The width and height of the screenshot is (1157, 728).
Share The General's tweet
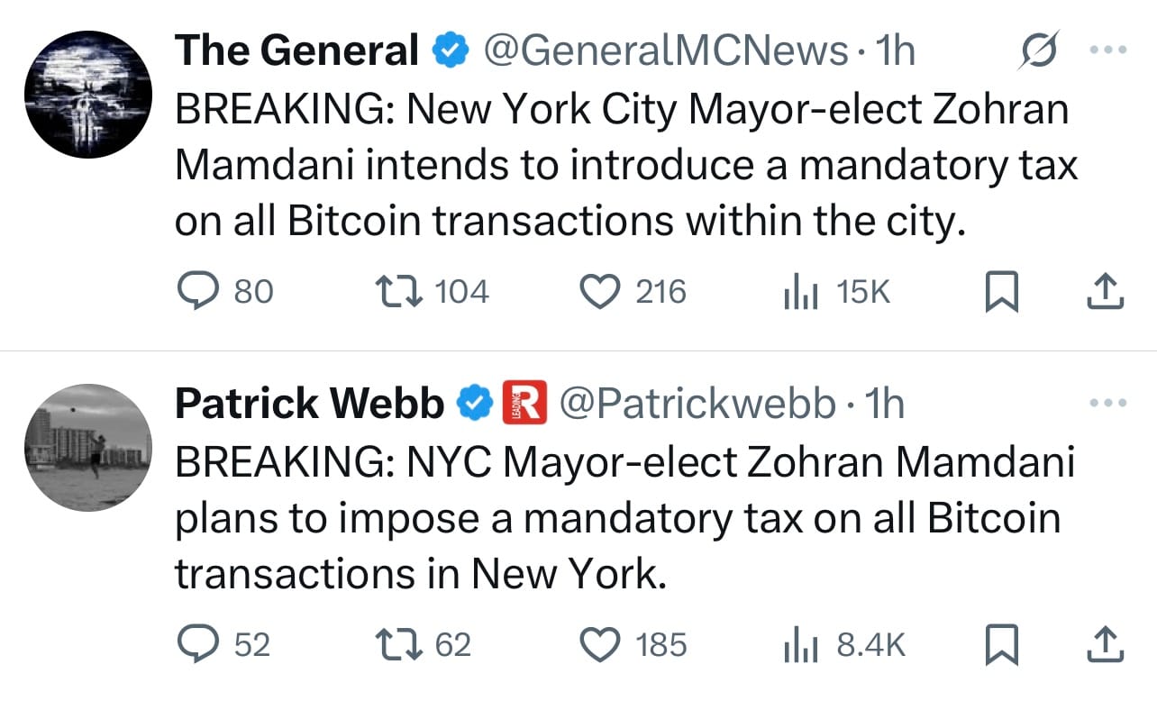pos(1106,292)
